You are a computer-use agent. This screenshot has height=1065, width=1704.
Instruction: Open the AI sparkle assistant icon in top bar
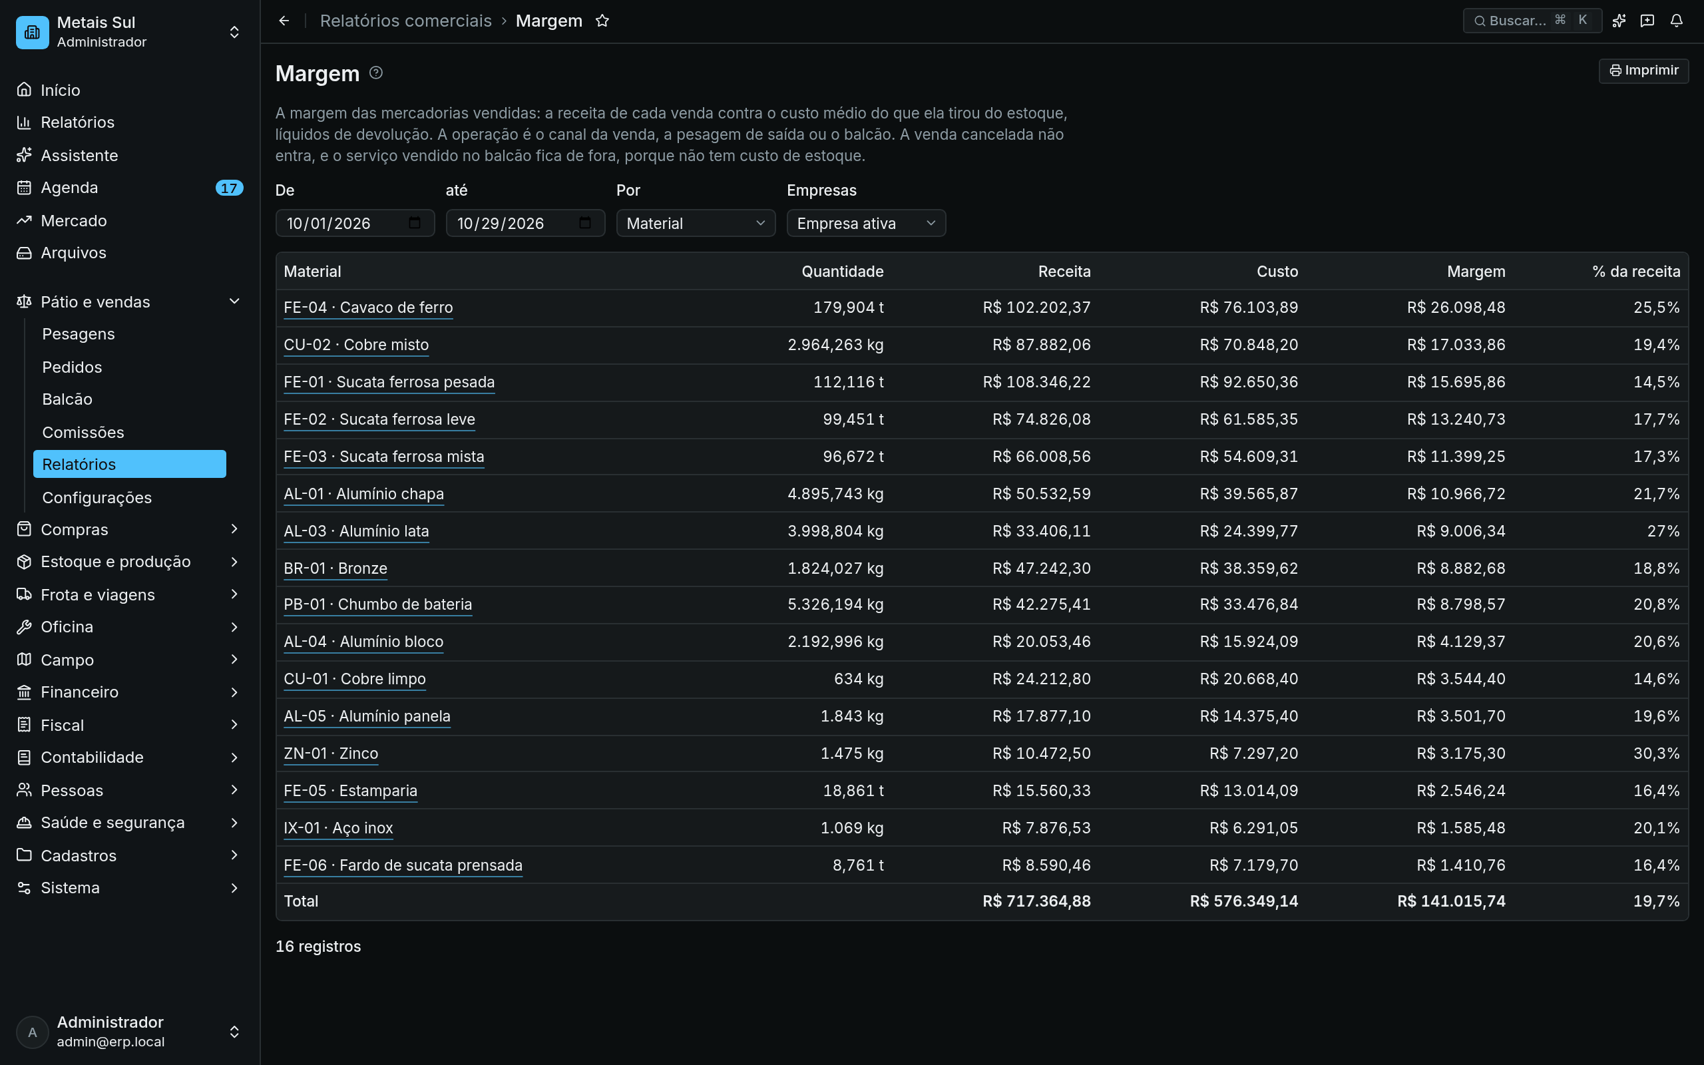[x=1619, y=21]
